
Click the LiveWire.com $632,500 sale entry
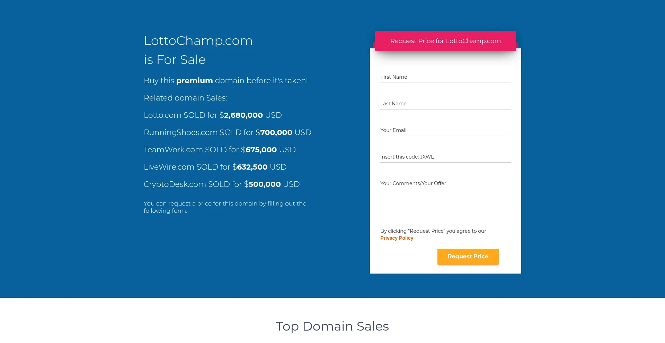pos(215,167)
